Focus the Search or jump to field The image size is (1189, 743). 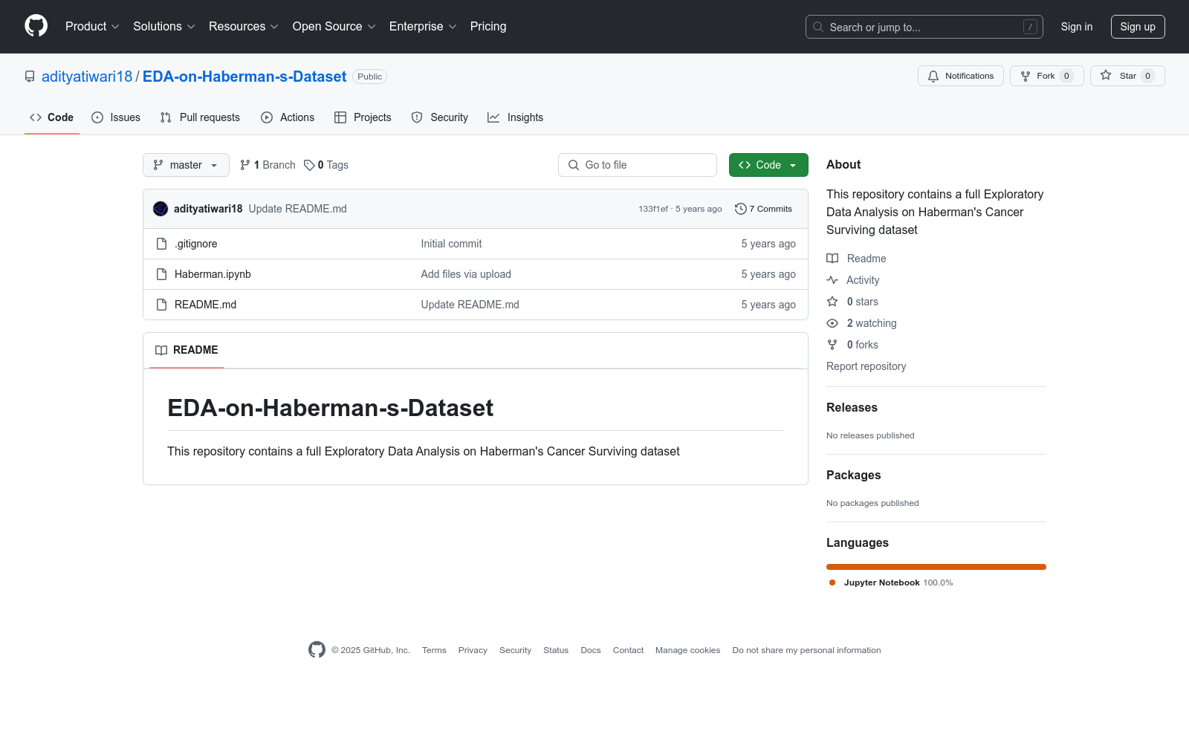[x=924, y=27]
